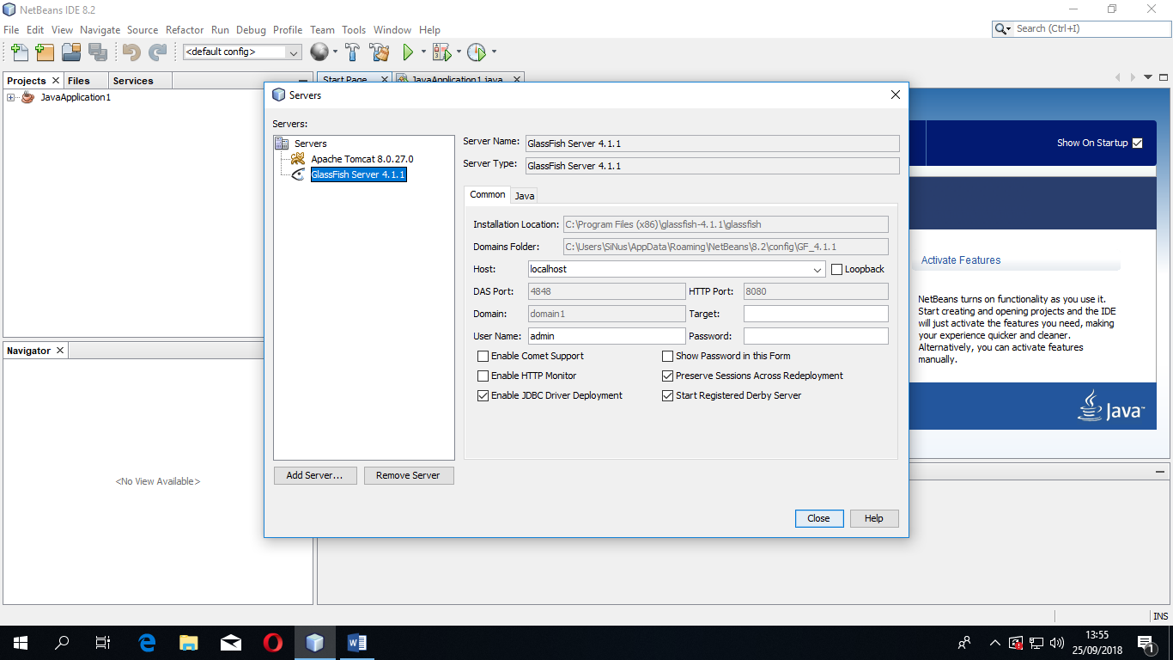Open the Tools menu
Screen dimensions: 1173x660
point(354,29)
